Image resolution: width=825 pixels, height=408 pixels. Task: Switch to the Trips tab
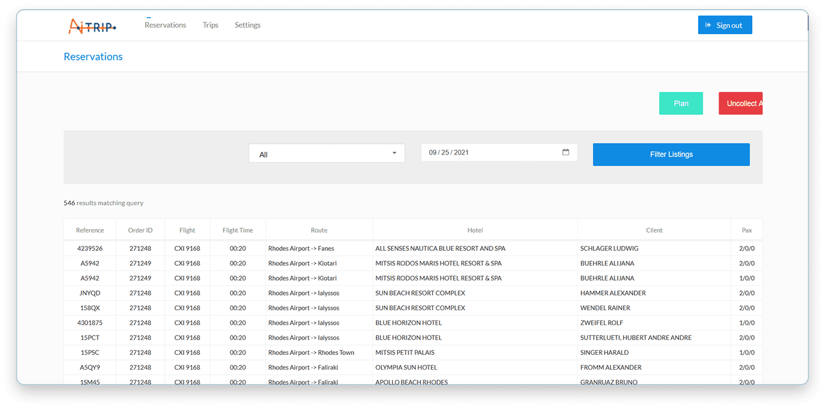[211, 25]
